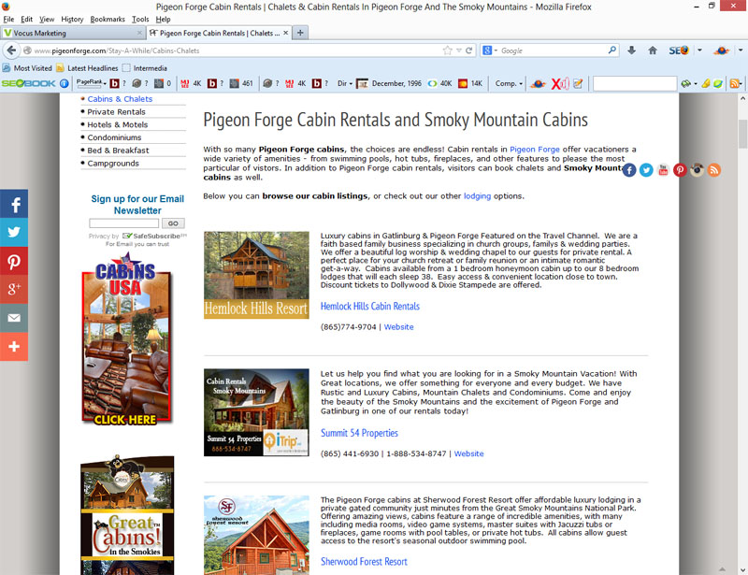Switch to the Vocus Marketing tab
Image resolution: width=748 pixels, height=575 pixels.
pyautogui.click(x=73, y=33)
